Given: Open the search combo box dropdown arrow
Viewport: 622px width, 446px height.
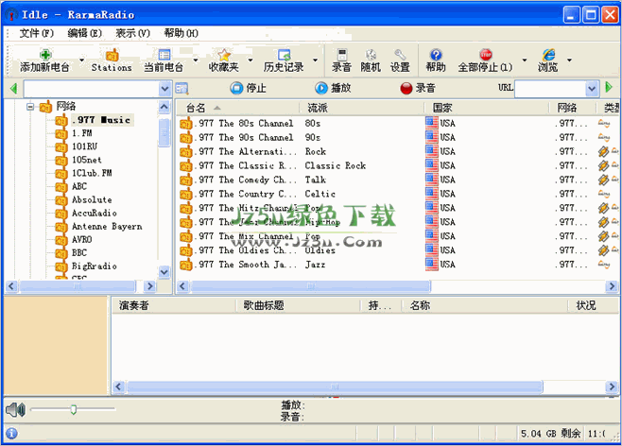Looking at the screenshot, I should pyautogui.click(x=164, y=89).
